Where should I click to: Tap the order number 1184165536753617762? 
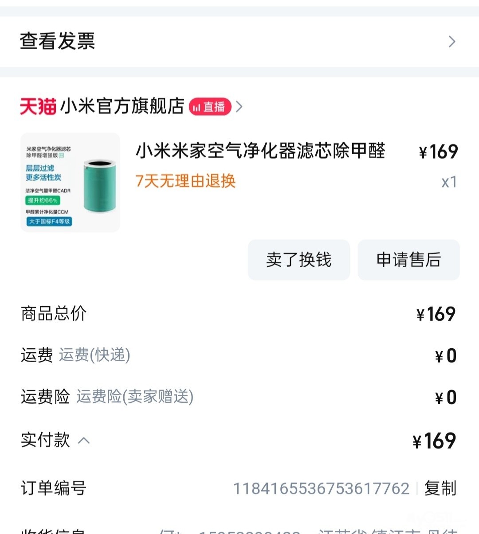pyautogui.click(x=321, y=488)
